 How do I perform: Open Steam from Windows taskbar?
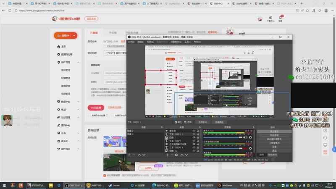114,185
